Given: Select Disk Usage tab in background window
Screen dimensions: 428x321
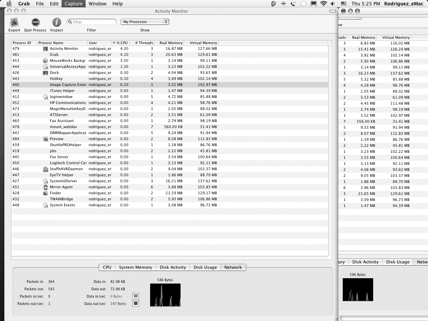Looking at the screenshot, I should pos(398,262).
